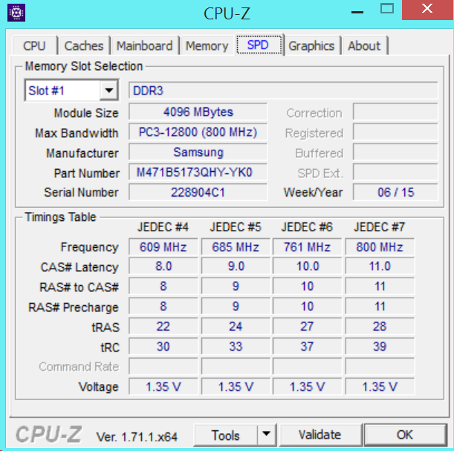The height and width of the screenshot is (451, 454).
Task: Expand the Slot #1 dropdown
Action: click(109, 91)
